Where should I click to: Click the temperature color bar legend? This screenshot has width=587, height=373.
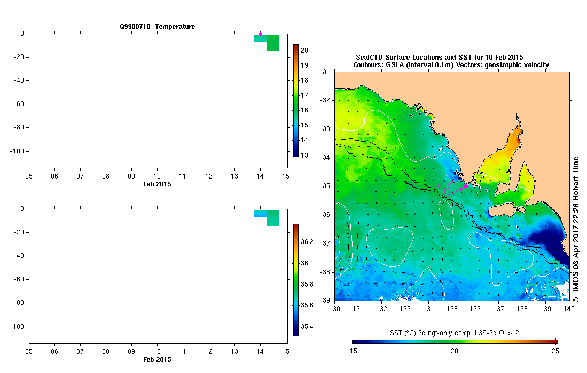point(296,100)
